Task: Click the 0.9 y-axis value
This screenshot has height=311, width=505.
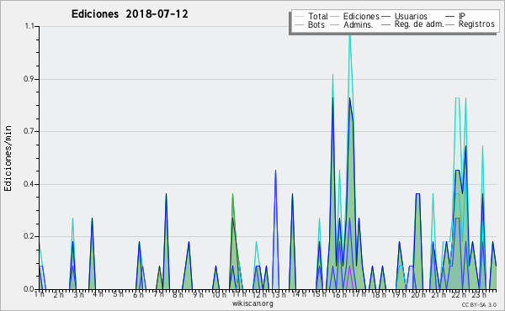Action: pos(29,79)
